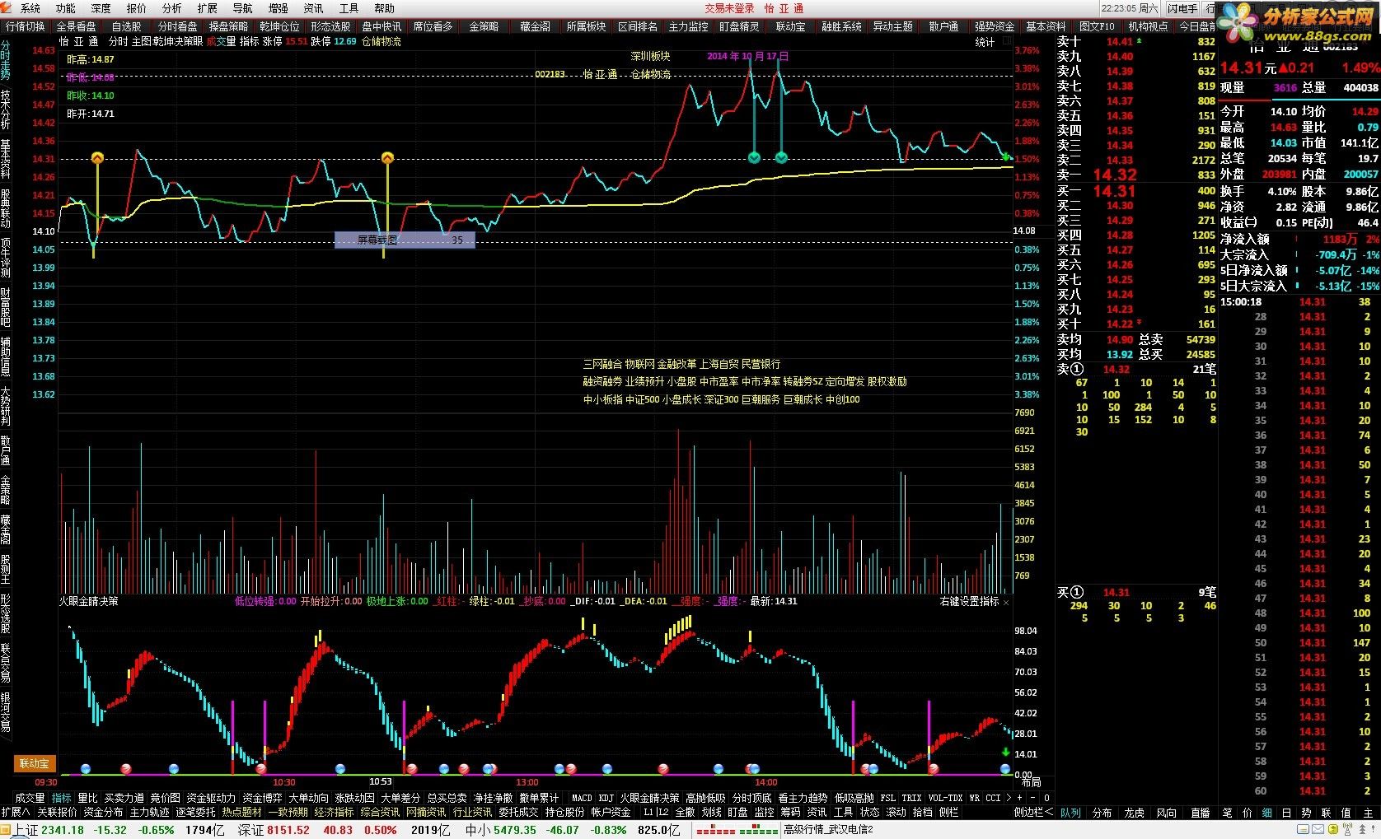Screen dimensions: 1381x839
Task: Select the 日 view toggle
Action: [x=1287, y=813]
